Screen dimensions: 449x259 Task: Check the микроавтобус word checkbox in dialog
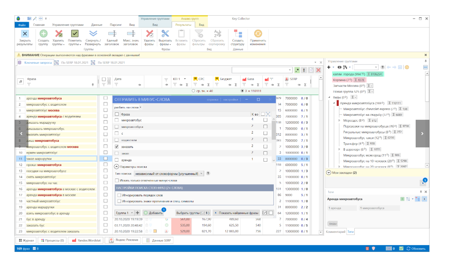[117, 120]
